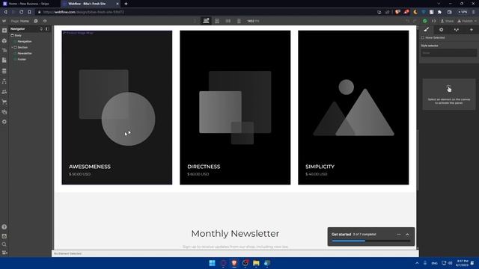The width and height of the screenshot is (479, 269).
Task: Toggle preview mode eye icon
Action: pos(45,21)
